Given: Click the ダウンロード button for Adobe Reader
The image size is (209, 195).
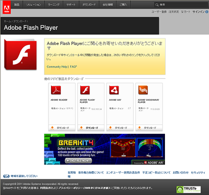Looking at the screenshot, I should [62, 128].
